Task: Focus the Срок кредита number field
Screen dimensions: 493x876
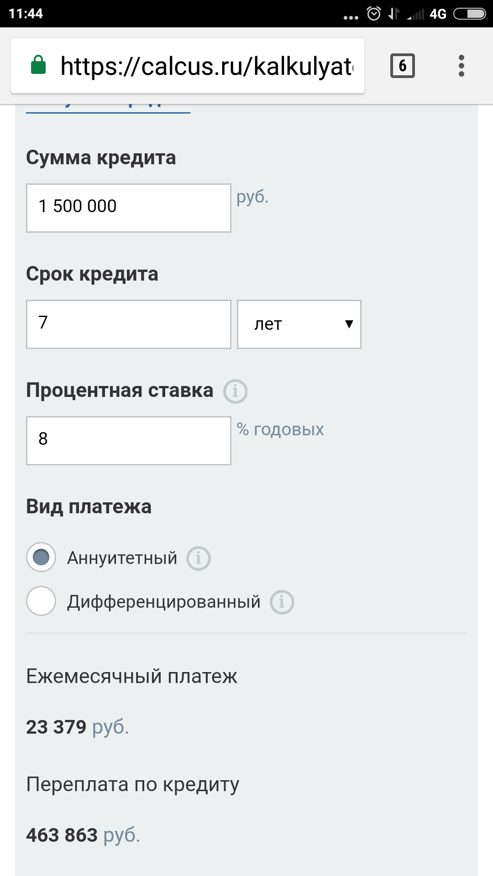Action: point(129,324)
